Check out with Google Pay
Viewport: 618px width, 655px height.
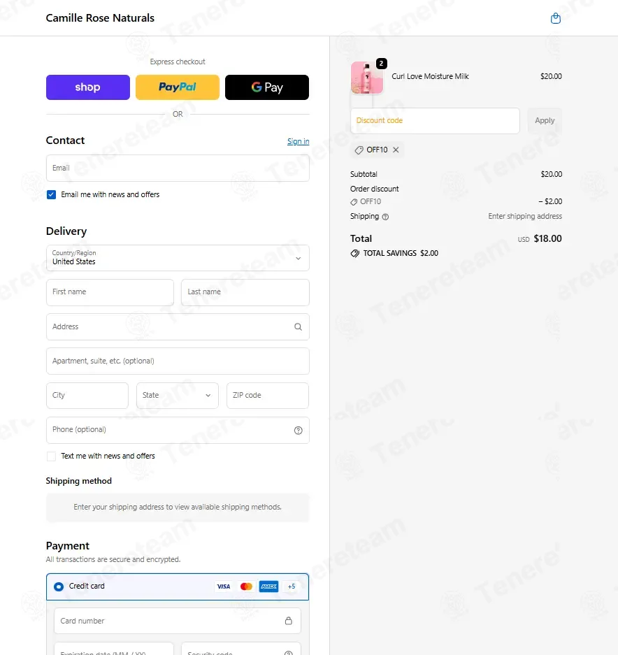(267, 87)
